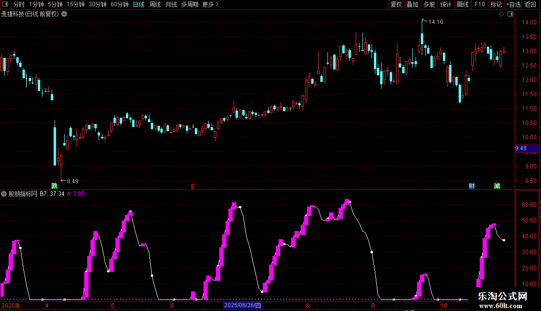Select the 15分钟 period tab
Screen dimensions: 541x311
pos(75,4)
